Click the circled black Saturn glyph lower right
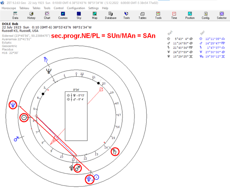The width and height of the screenshot is (230, 196). pos(115,152)
